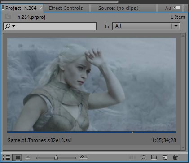The height and width of the screenshot is (163, 189).
Task: Click the search field in Project panel
Action: pos(50,26)
